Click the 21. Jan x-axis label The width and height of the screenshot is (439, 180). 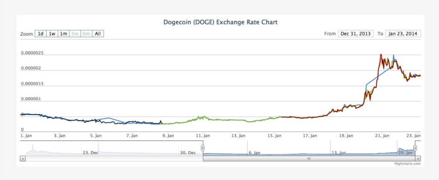(382, 136)
